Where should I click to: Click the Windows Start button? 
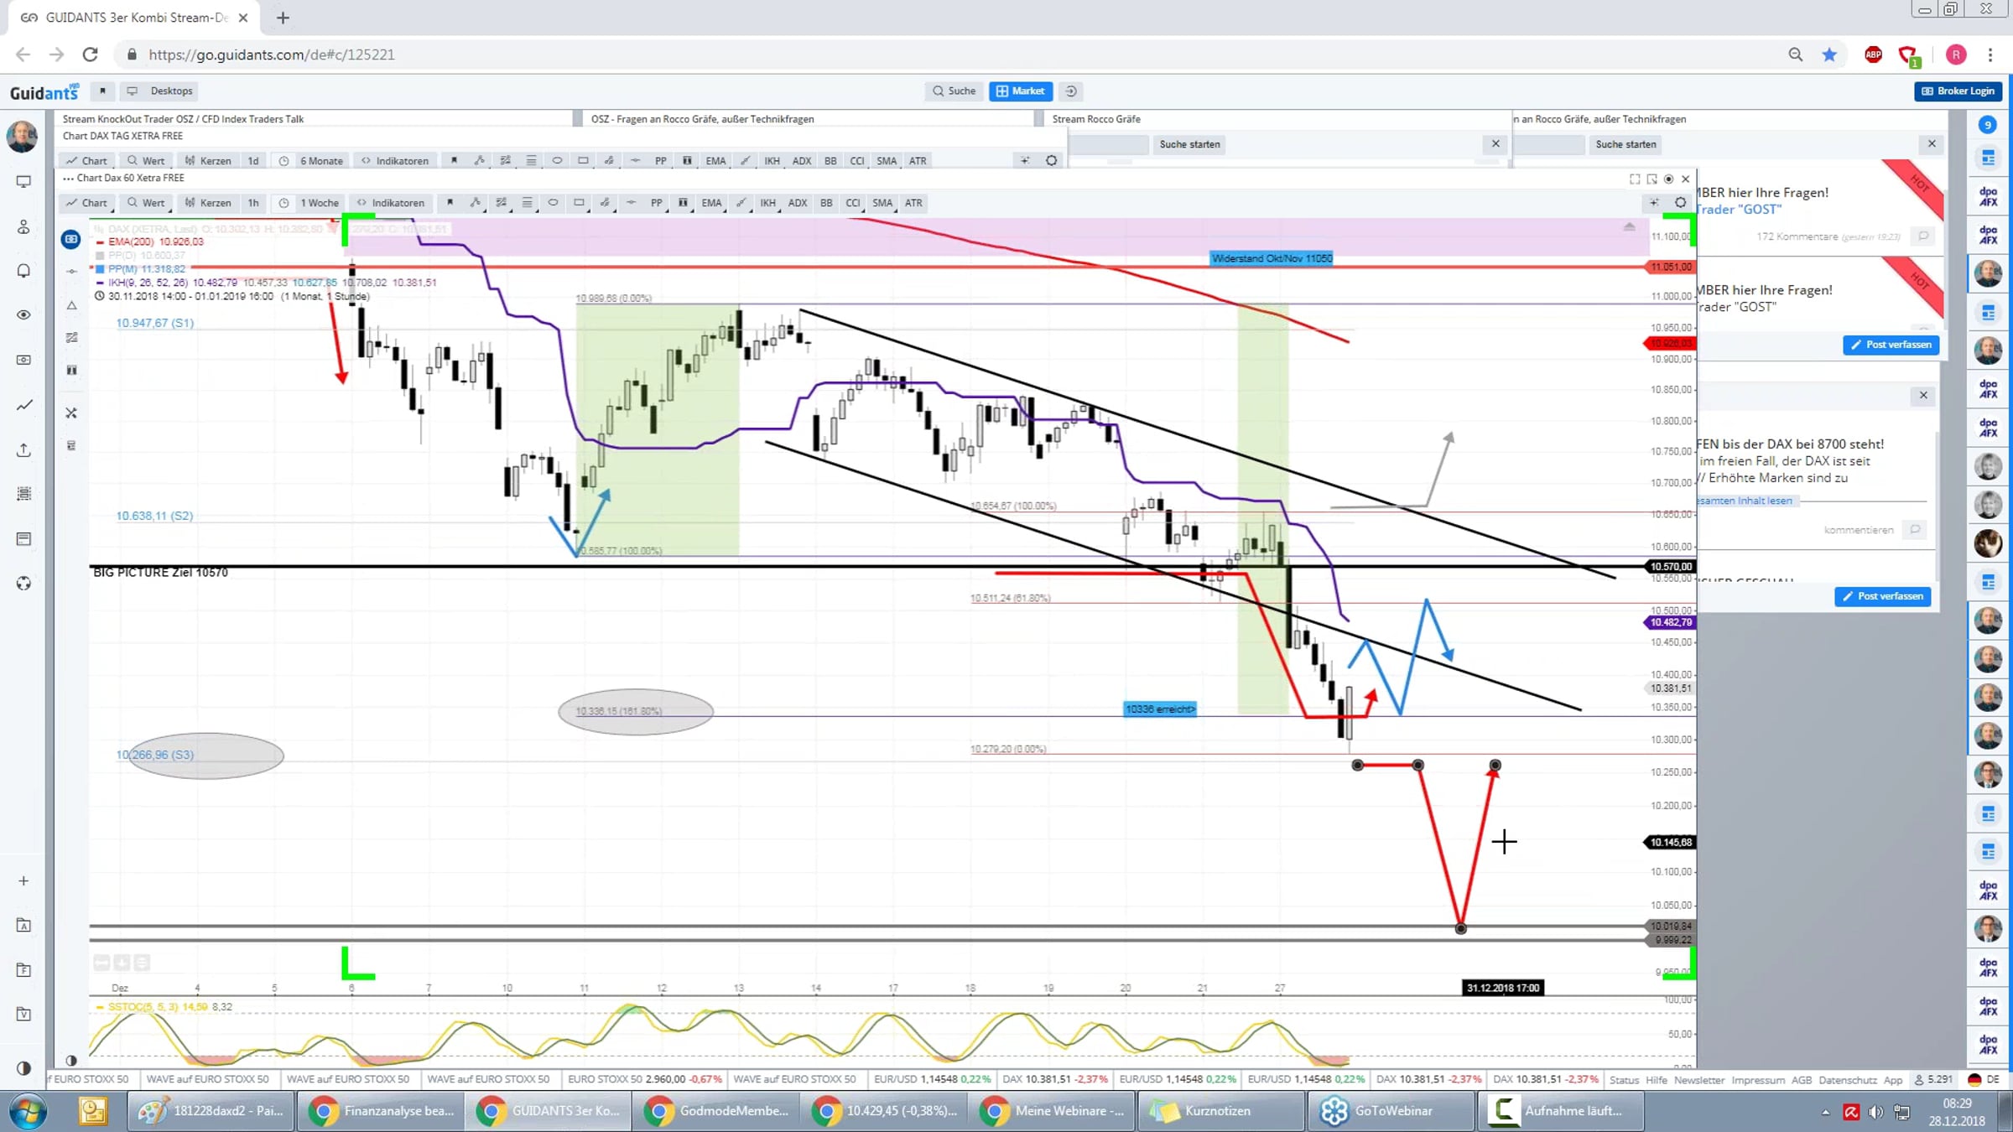click(28, 1112)
